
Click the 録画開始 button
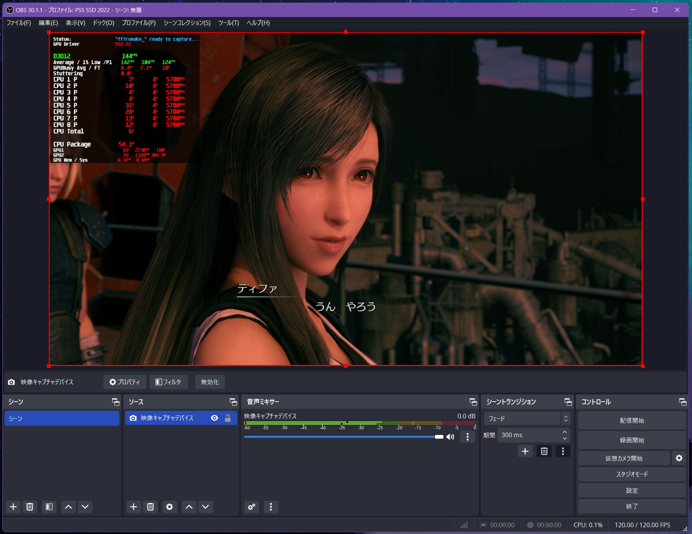(x=632, y=440)
